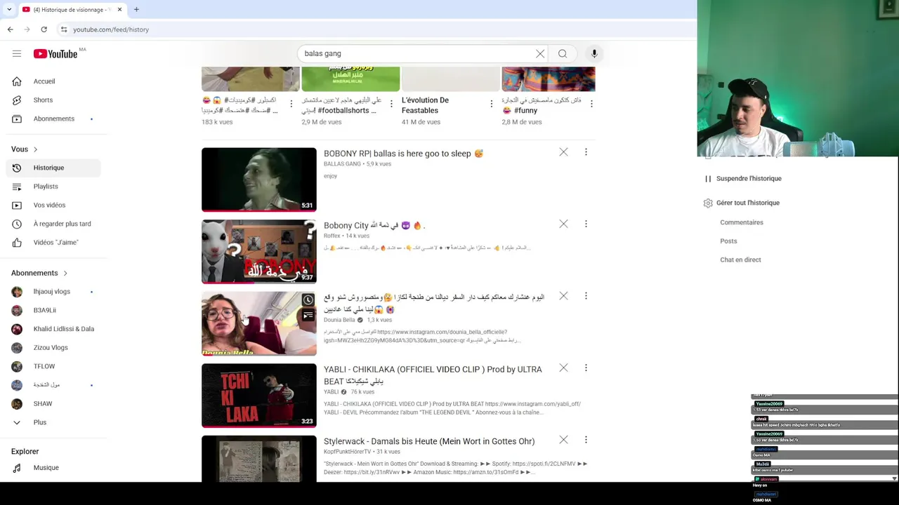Open Commentaires history link
Screen dimensions: 899x505
click(742, 222)
